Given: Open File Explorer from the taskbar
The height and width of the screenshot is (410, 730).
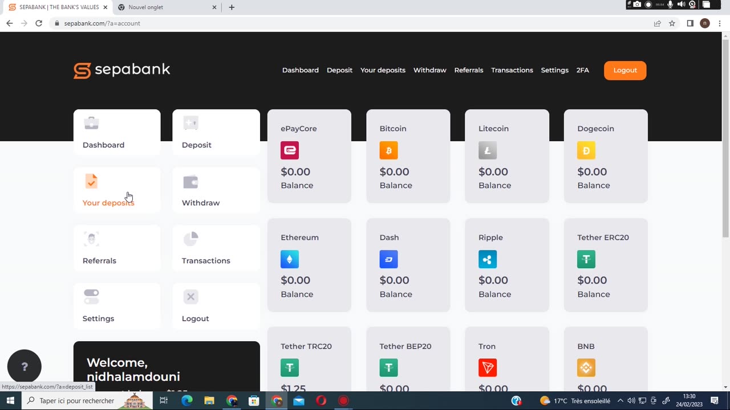Looking at the screenshot, I should [x=209, y=400].
